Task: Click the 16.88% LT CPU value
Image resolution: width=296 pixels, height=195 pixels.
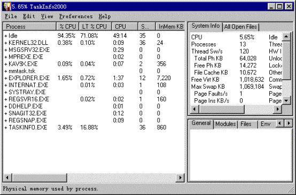Action: pyautogui.click(x=89, y=128)
